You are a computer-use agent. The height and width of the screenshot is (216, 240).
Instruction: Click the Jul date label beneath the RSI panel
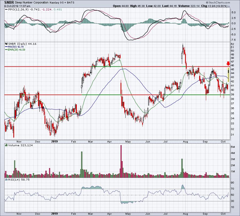pyautogui.click(x=165, y=214)
